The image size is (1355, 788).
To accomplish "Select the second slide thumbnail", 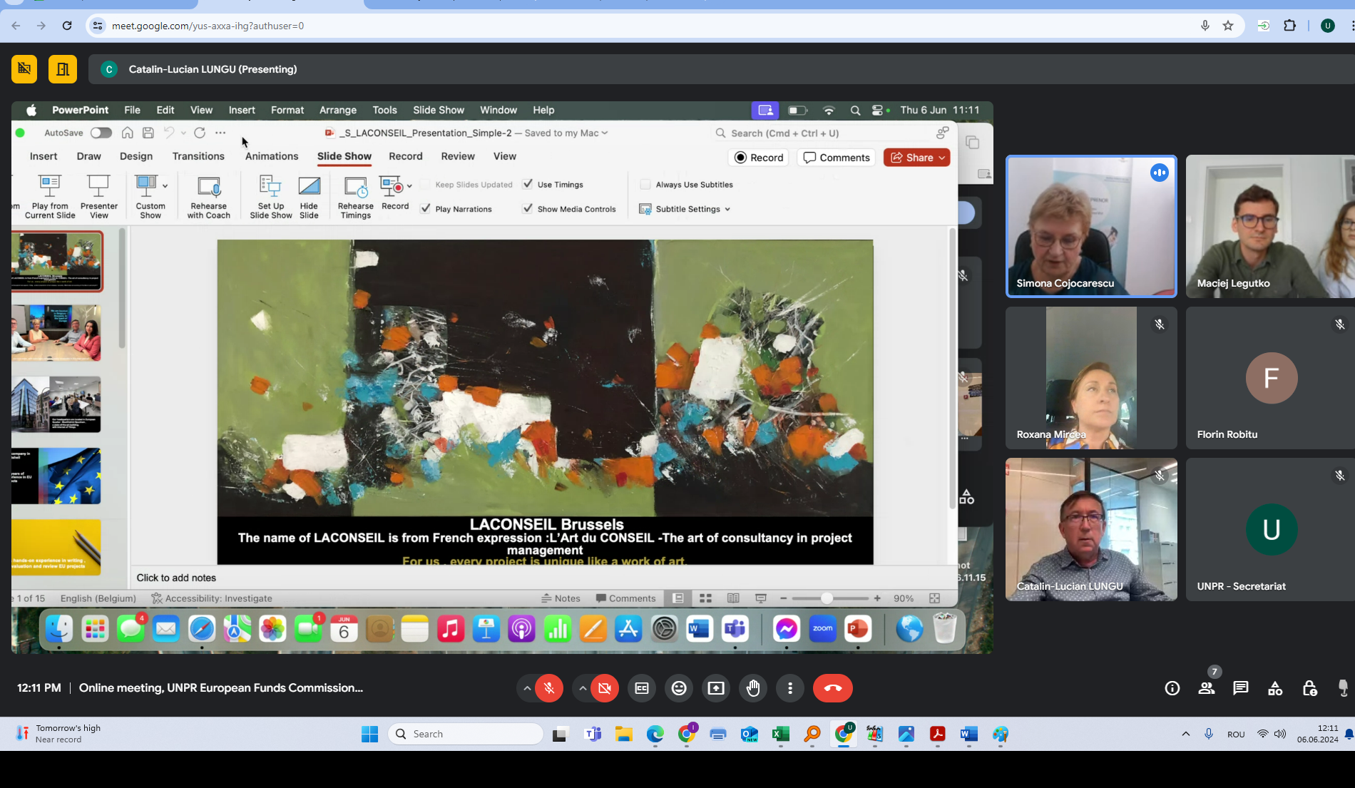I will tap(56, 333).
